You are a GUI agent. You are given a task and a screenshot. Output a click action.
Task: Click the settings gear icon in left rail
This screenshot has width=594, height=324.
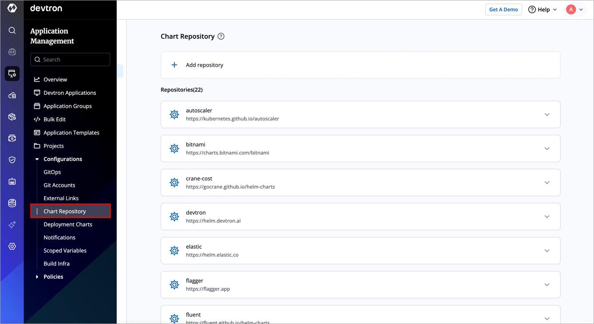[x=12, y=246]
